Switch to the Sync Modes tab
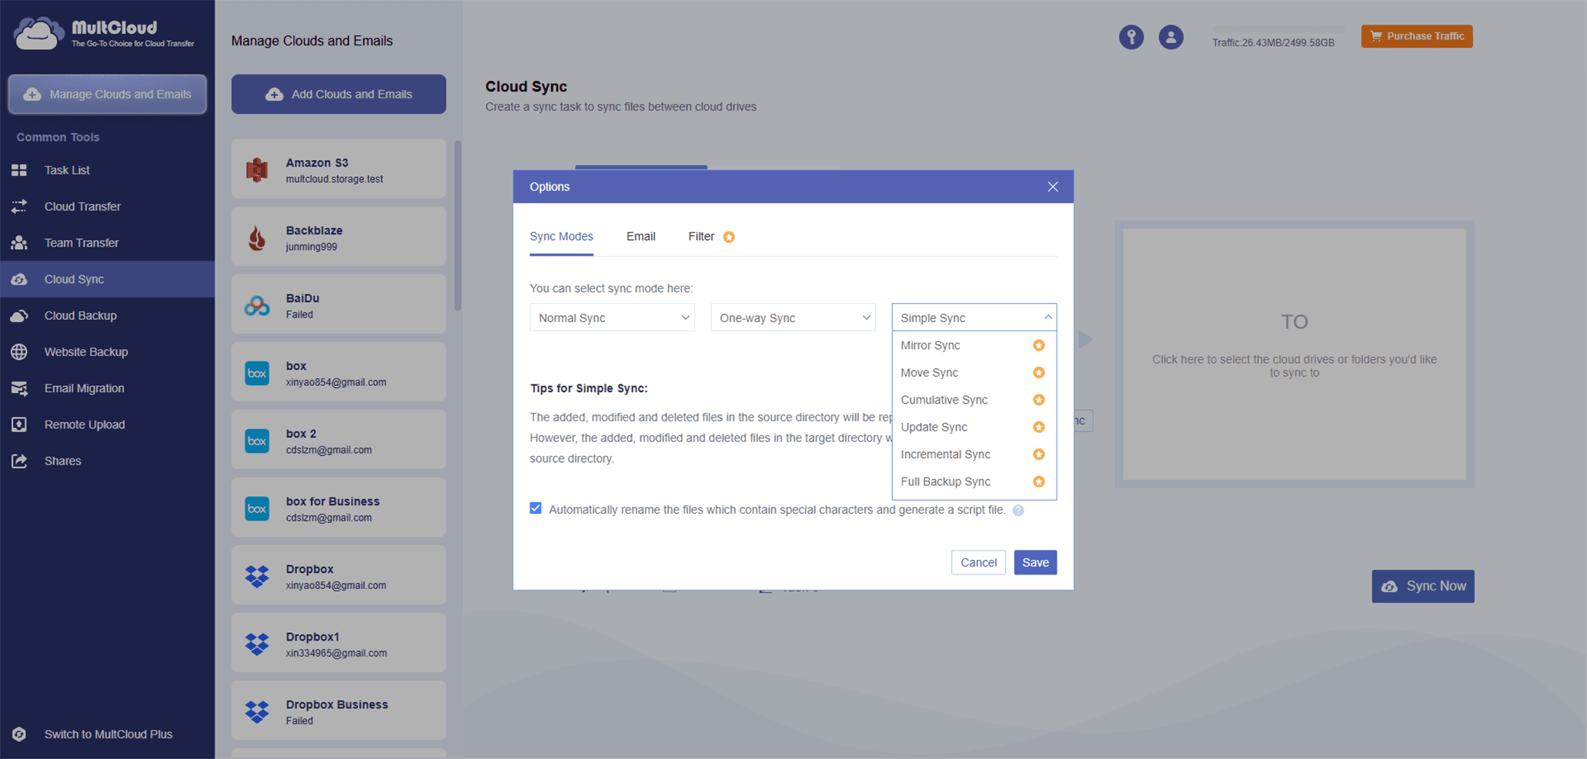The width and height of the screenshot is (1587, 759). 561,237
